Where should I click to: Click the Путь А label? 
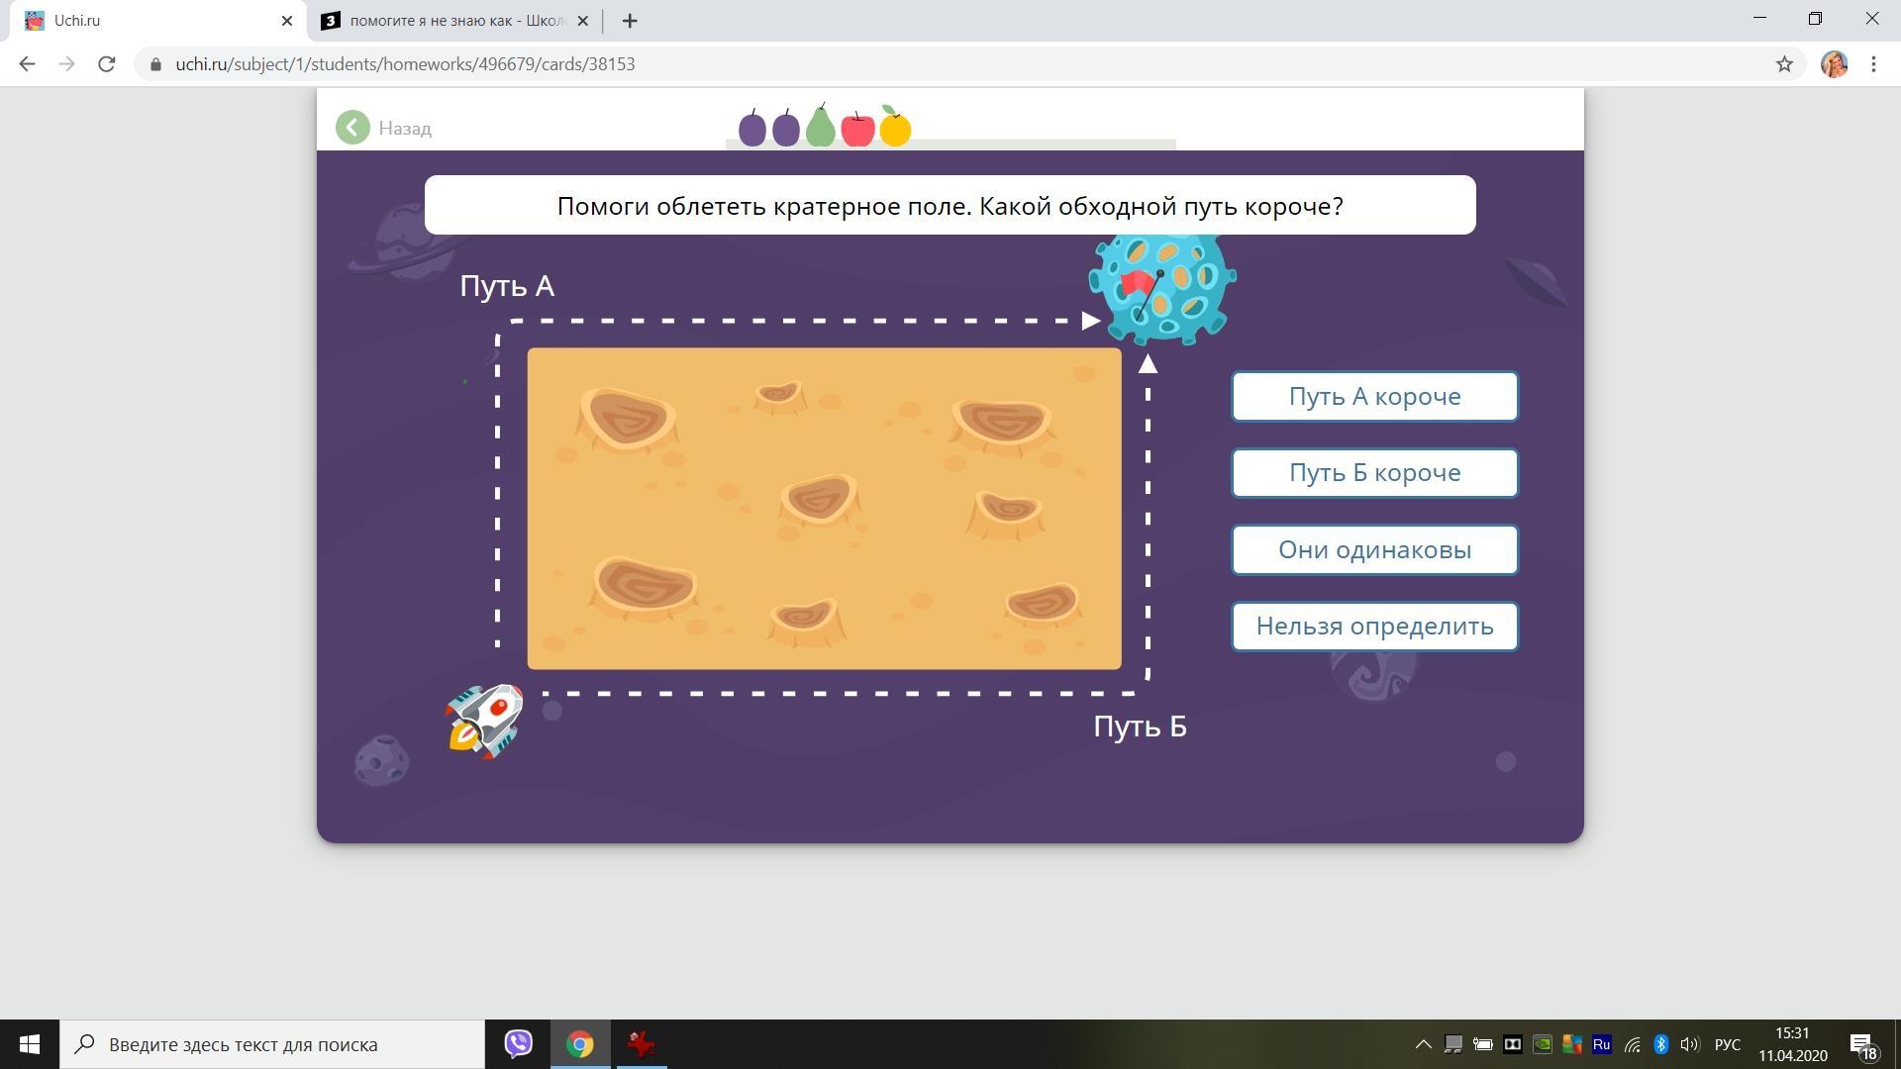[x=507, y=286]
